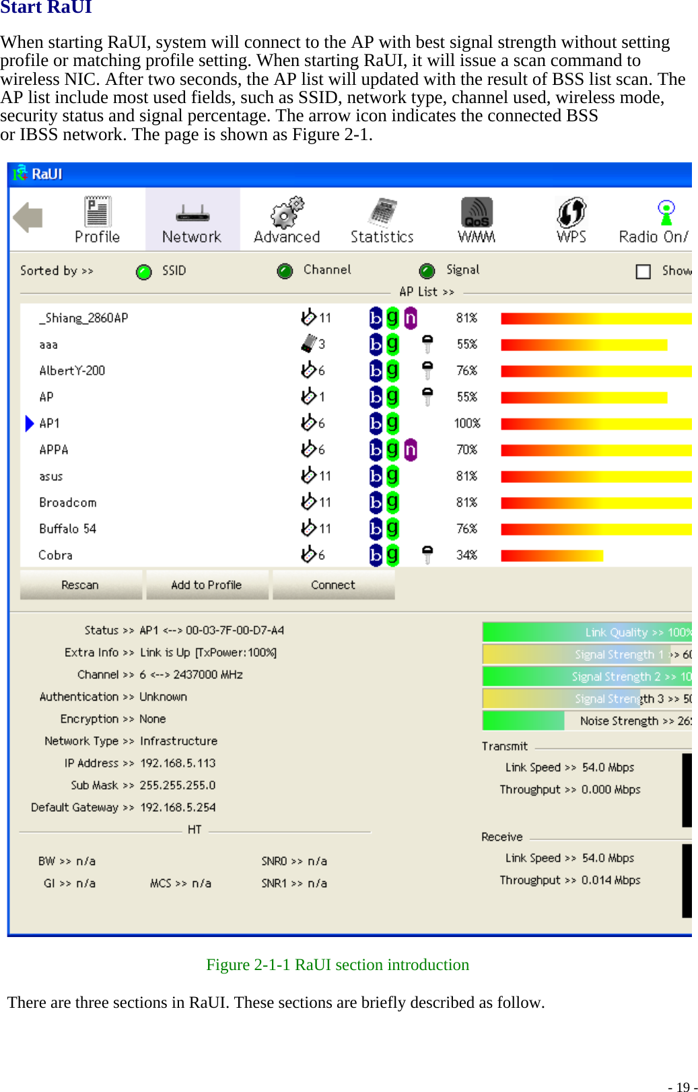Click the Channel 2437000 MHz value
The width and height of the screenshot is (698, 1092).
click(x=191, y=675)
